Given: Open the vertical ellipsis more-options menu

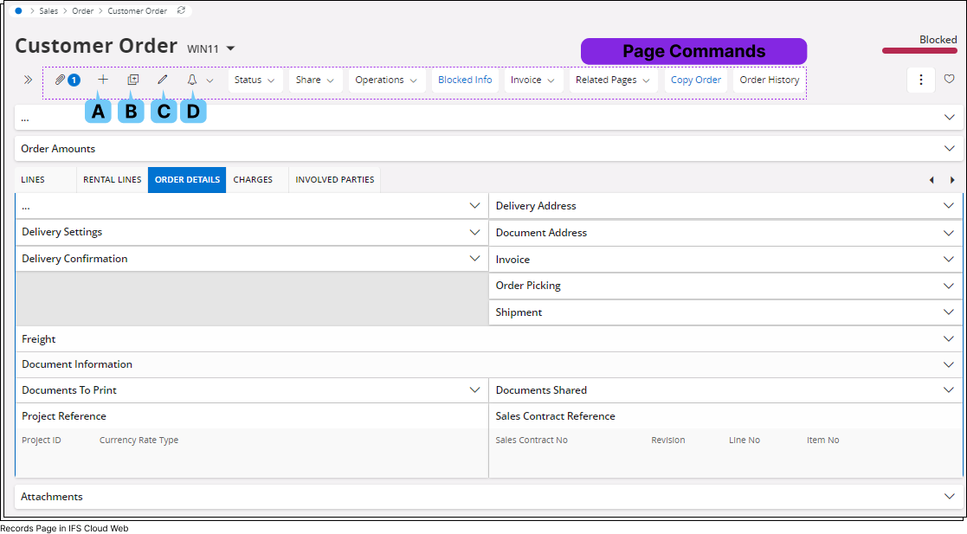Looking at the screenshot, I should [x=920, y=79].
